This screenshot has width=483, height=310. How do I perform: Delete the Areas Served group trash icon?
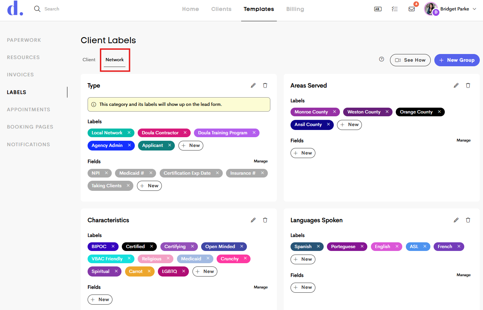tap(468, 85)
